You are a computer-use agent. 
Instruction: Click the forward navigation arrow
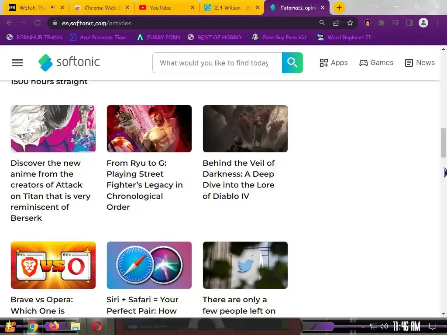coord(24,23)
